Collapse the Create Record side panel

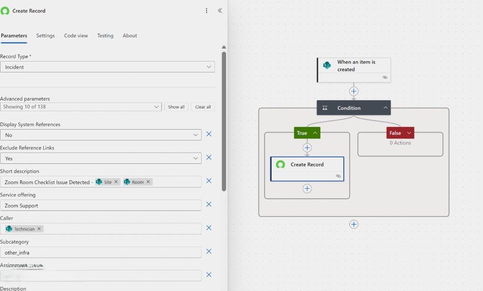pos(220,11)
